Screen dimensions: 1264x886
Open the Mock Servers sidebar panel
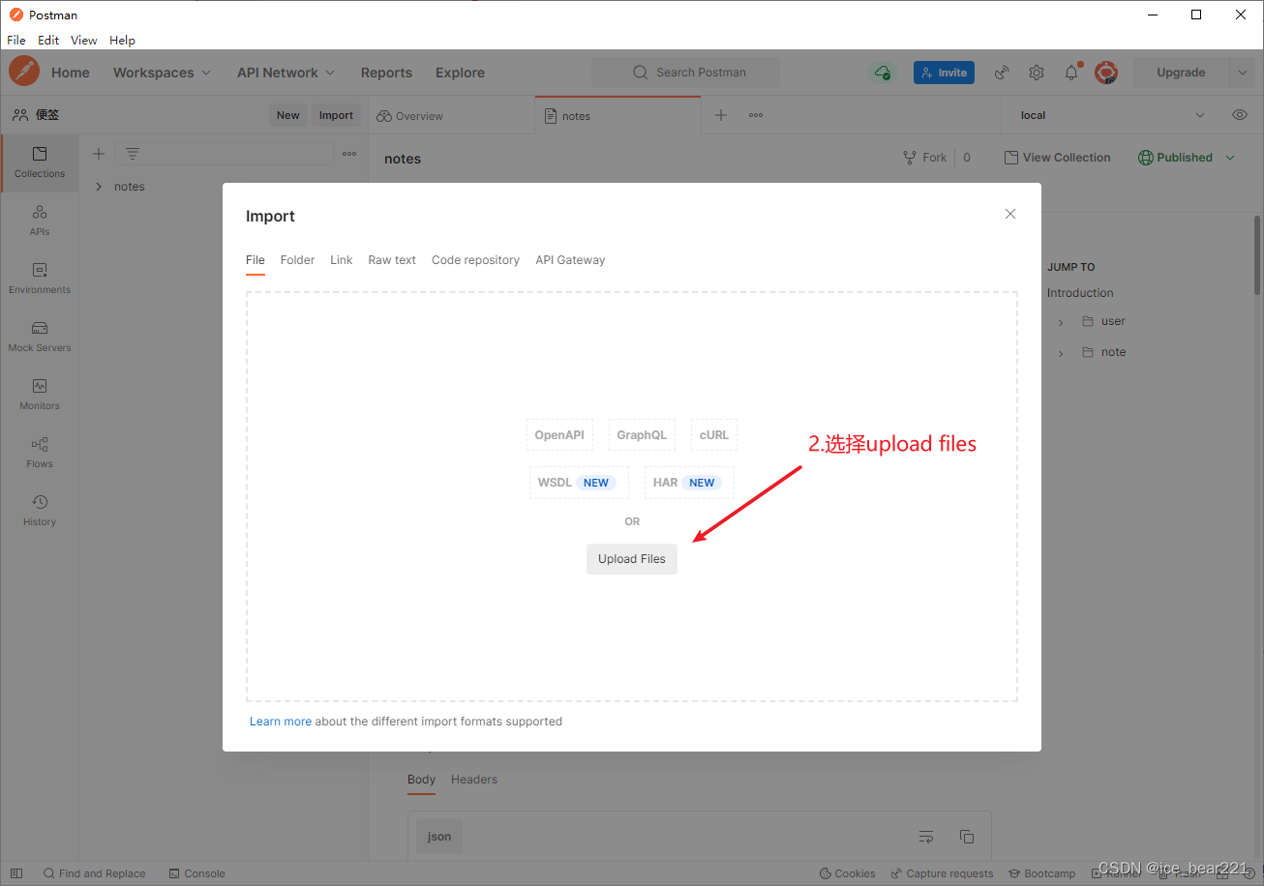coord(40,337)
